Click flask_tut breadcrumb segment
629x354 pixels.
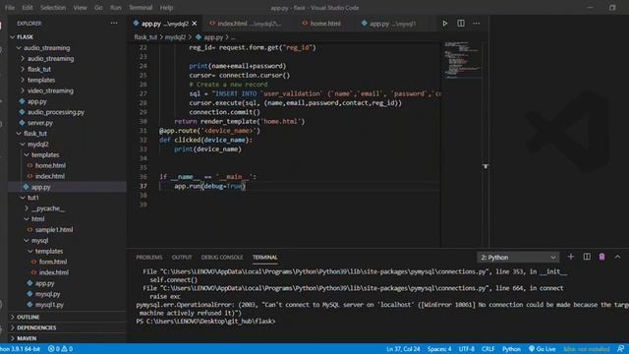pos(145,37)
